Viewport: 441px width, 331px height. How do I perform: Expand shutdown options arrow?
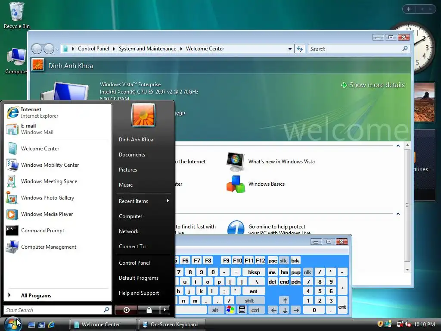tap(165, 310)
